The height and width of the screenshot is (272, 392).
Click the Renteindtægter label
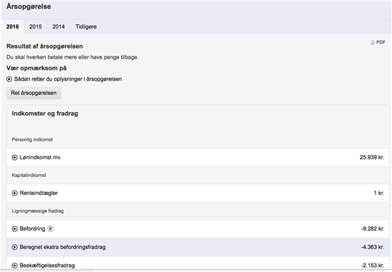coord(39,193)
